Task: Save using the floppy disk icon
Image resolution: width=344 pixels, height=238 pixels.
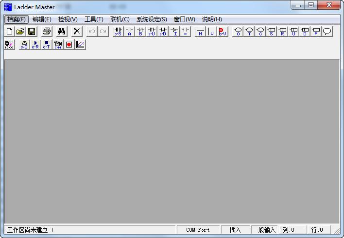Action: [x=32, y=32]
